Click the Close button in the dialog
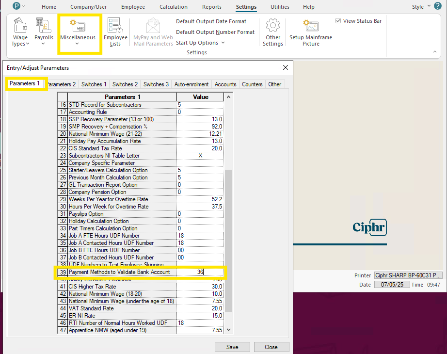The image size is (447, 354). point(271,347)
